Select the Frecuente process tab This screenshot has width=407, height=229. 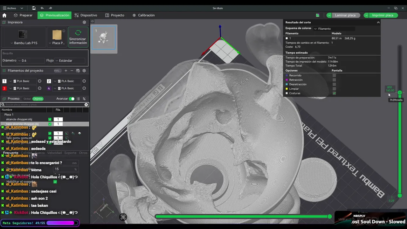point(11,153)
